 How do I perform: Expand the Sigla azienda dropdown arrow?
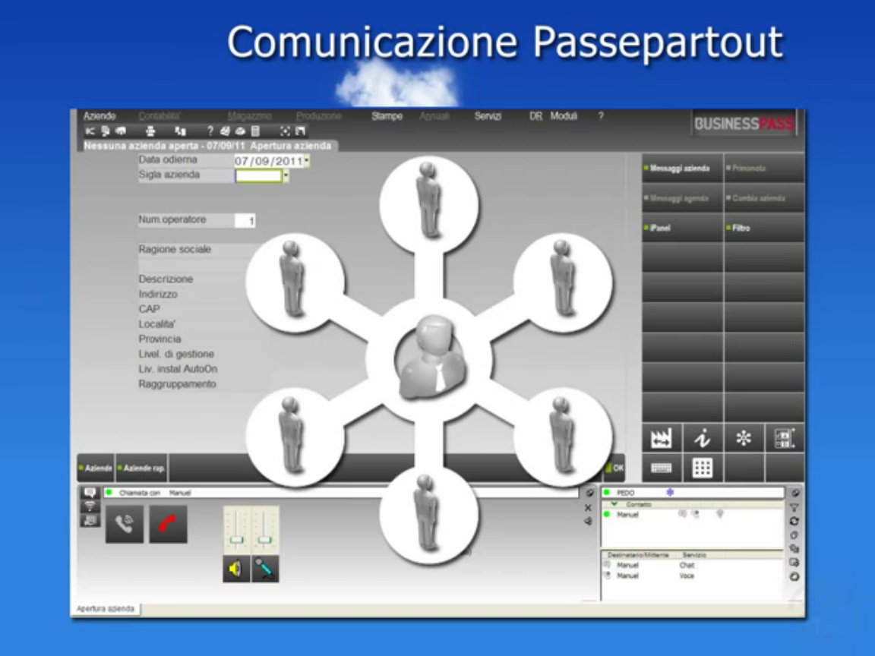point(286,176)
